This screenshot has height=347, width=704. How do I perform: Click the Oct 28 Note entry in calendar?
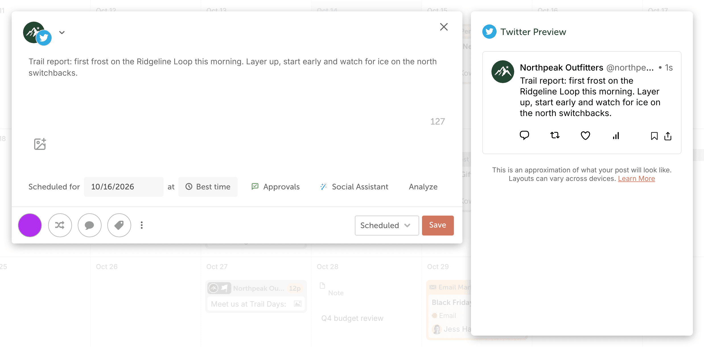coord(336,293)
